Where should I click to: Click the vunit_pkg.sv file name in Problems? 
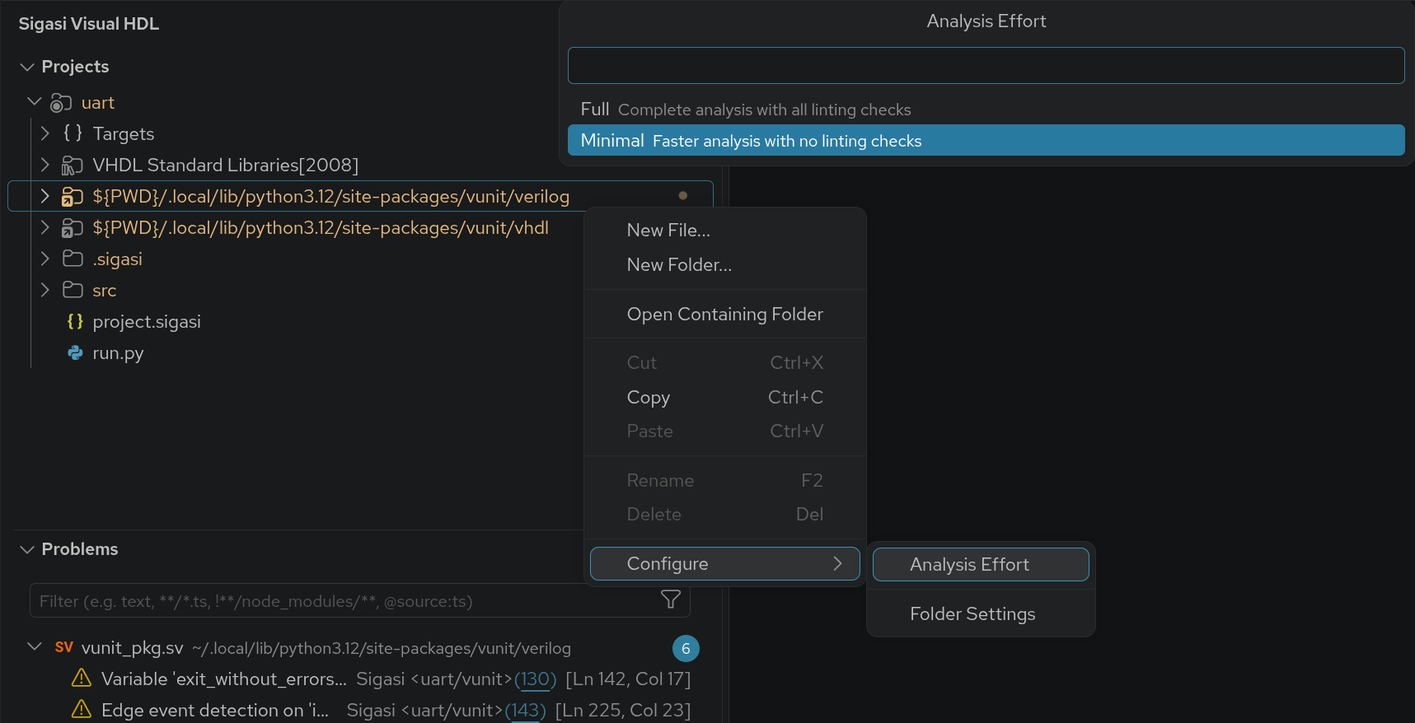(x=133, y=648)
